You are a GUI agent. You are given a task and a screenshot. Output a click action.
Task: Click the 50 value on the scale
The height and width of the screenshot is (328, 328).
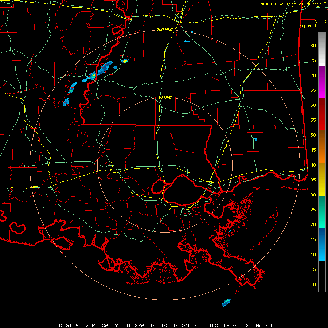click(313, 135)
